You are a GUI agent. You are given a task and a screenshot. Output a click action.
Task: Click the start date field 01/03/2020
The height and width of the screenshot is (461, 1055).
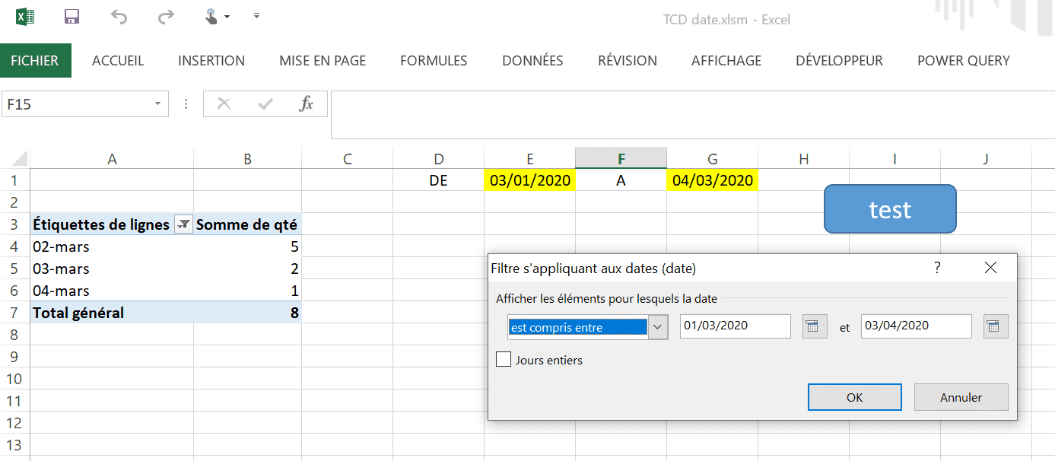[x=735, y=326]
